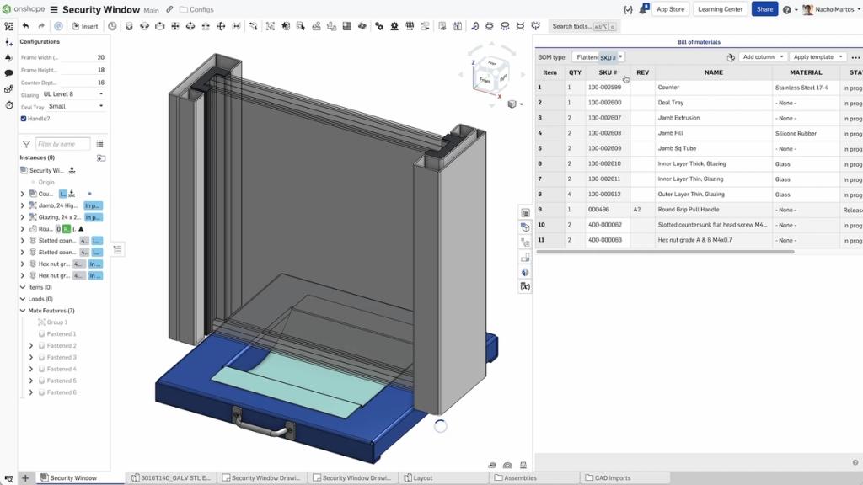Image resolution: width=863 pixels, height=485 pixels.
Task: Click the blue Share button
Action: click(x=764, y=9)
